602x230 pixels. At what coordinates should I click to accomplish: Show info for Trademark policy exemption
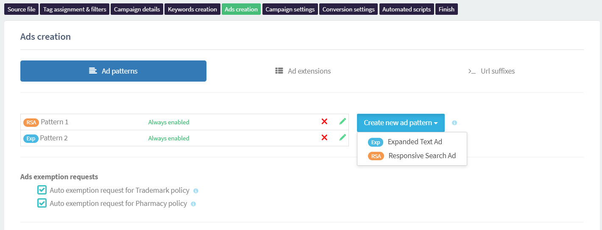click(196, 191)
